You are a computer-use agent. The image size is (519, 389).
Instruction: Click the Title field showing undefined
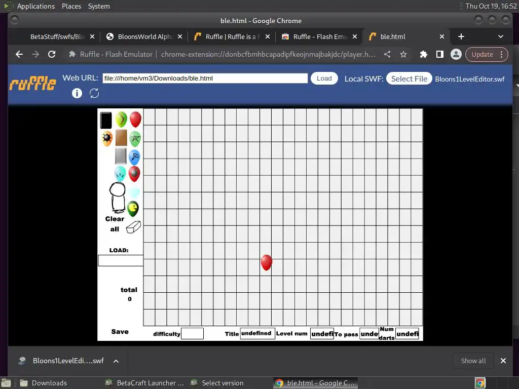pos(257,333)
